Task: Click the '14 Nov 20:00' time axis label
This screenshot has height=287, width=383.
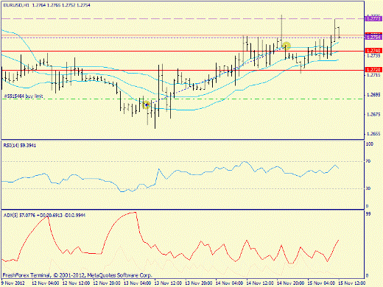Action: (291, 283)
